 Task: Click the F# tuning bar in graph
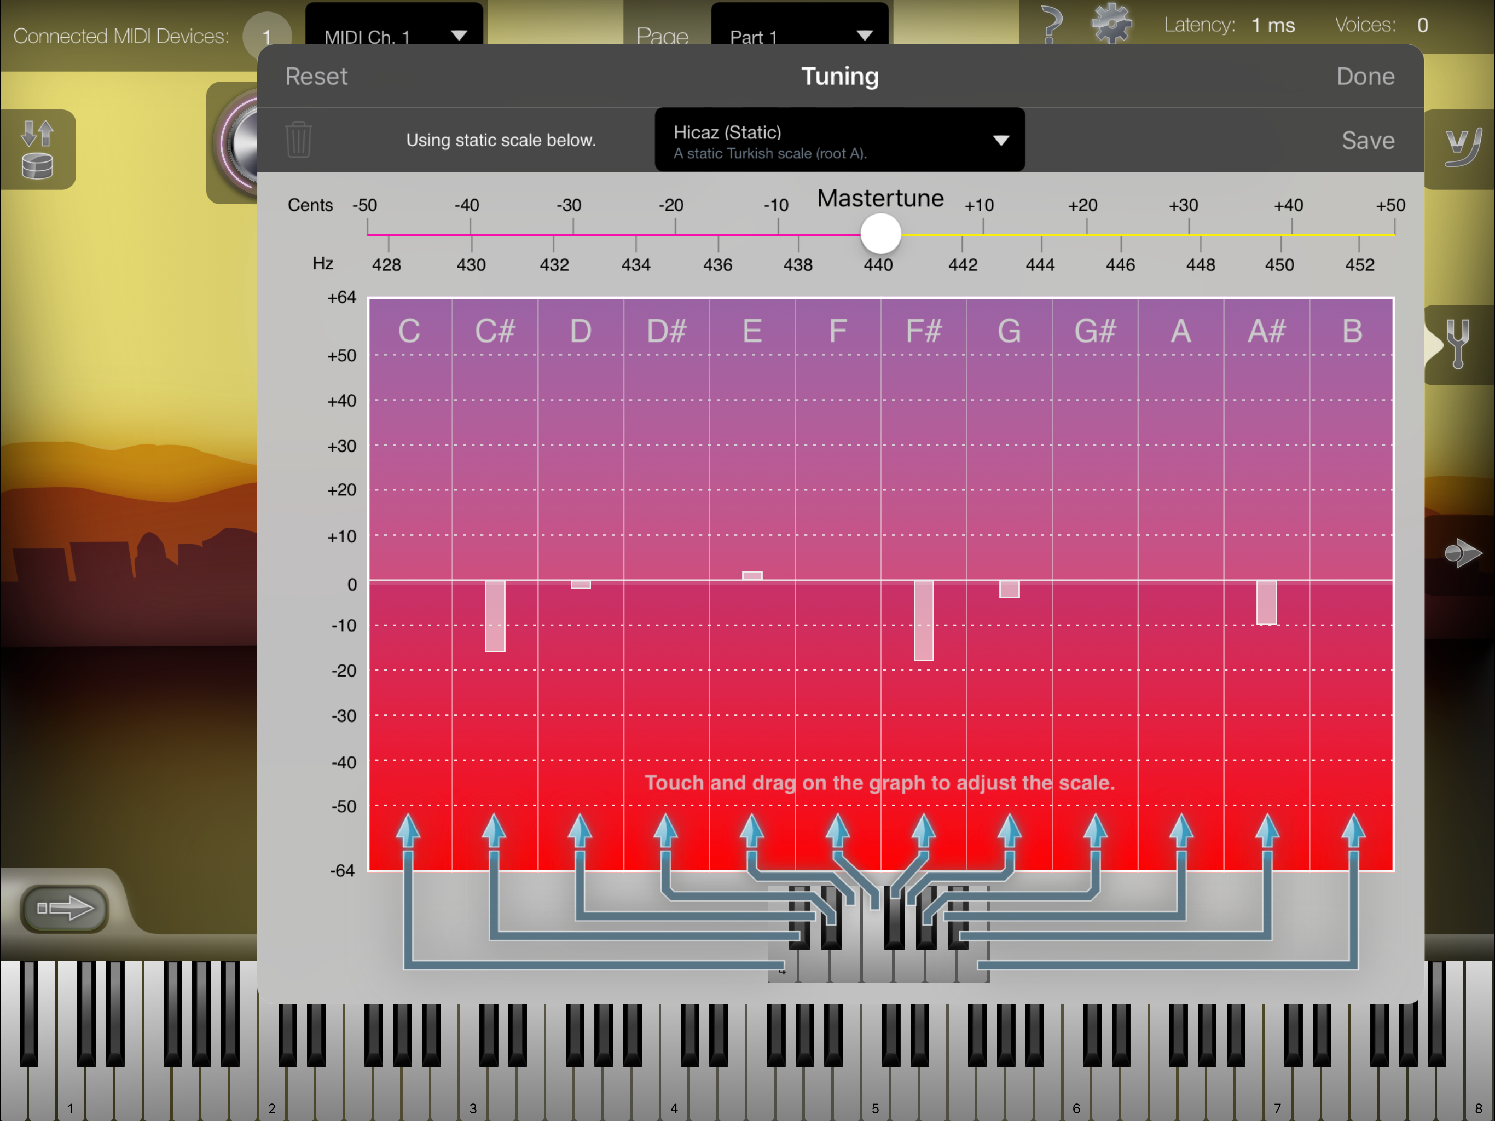pyautogui.click(x=923, y=620)
